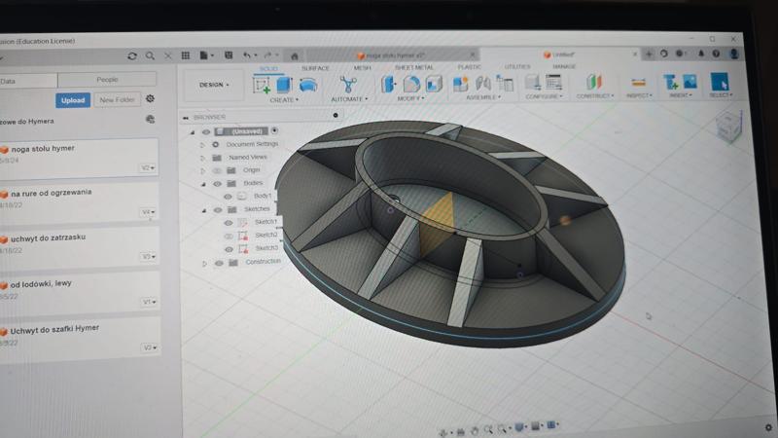
Task: Toggle visibility of the Origin folder
Action: (x=217, y=169)
